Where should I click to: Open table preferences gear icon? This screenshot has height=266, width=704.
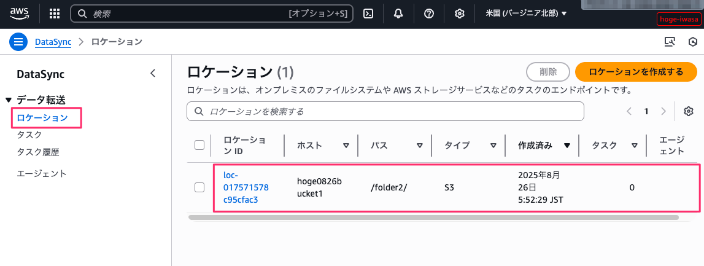point(689,111)
